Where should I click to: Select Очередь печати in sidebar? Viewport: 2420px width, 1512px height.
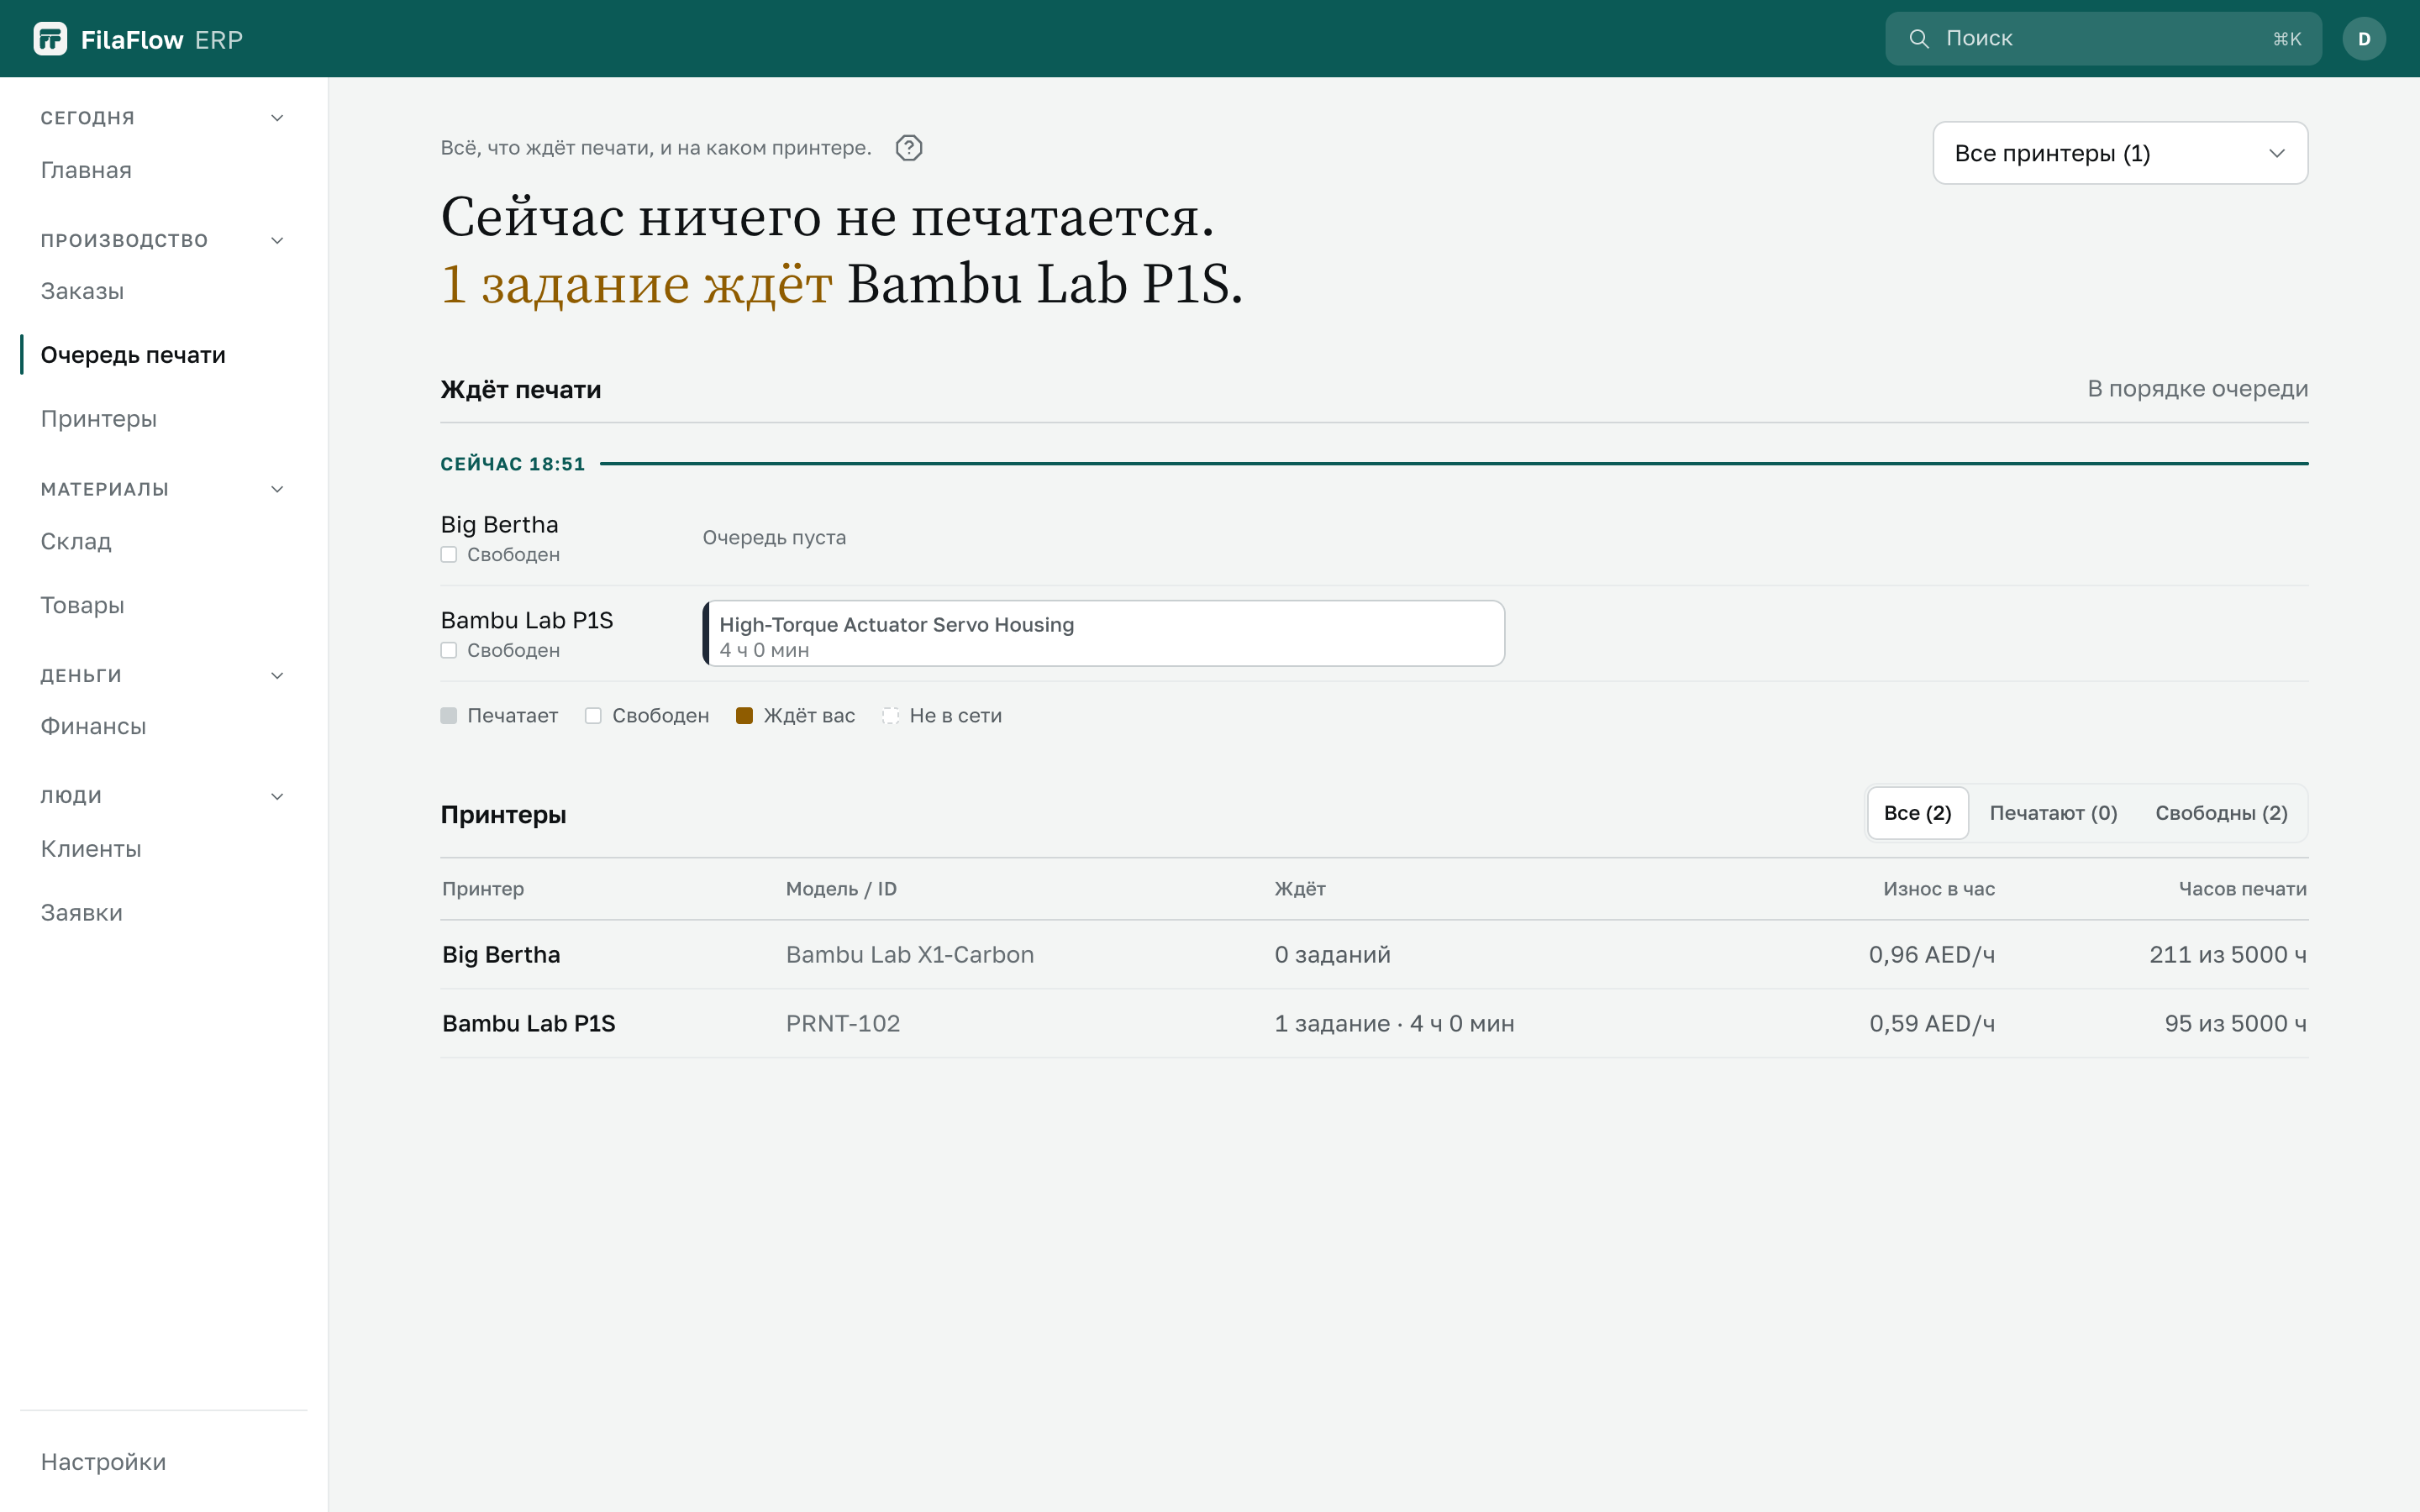133,355
